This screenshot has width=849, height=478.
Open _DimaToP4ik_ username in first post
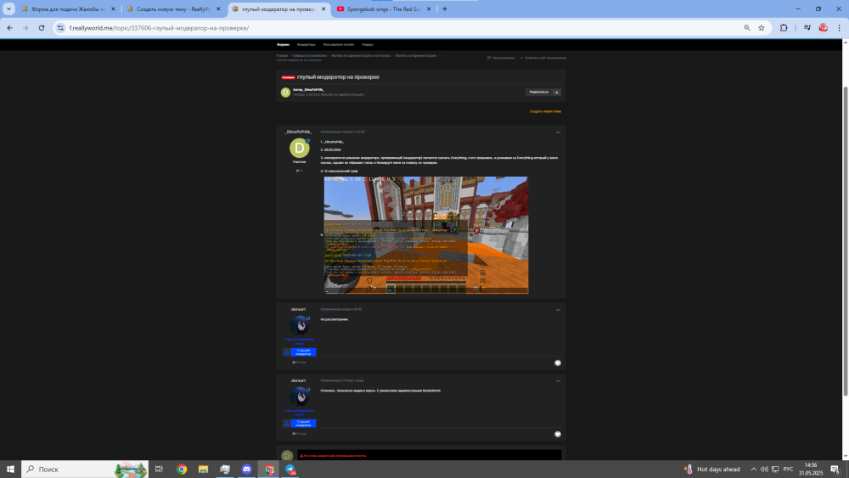pos(299,132)
